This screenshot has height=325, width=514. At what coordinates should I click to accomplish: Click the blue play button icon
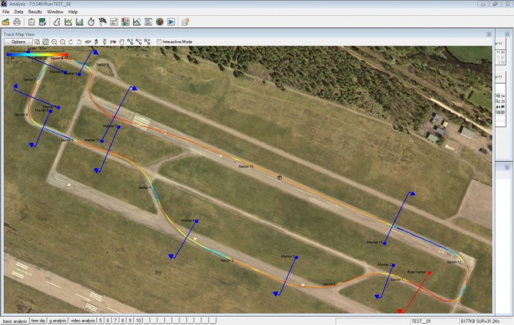pyautogui.click(x=171, y=22)
